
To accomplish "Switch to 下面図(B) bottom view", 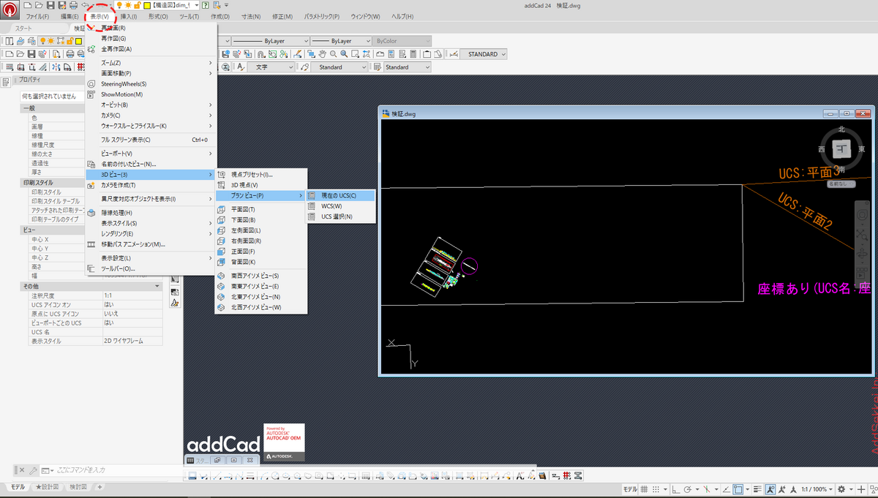I will [260, 219].
